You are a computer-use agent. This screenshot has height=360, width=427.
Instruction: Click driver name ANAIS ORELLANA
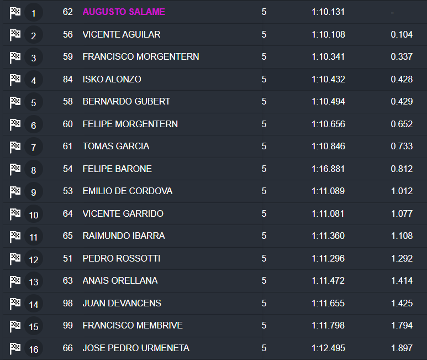coord(120,280)
